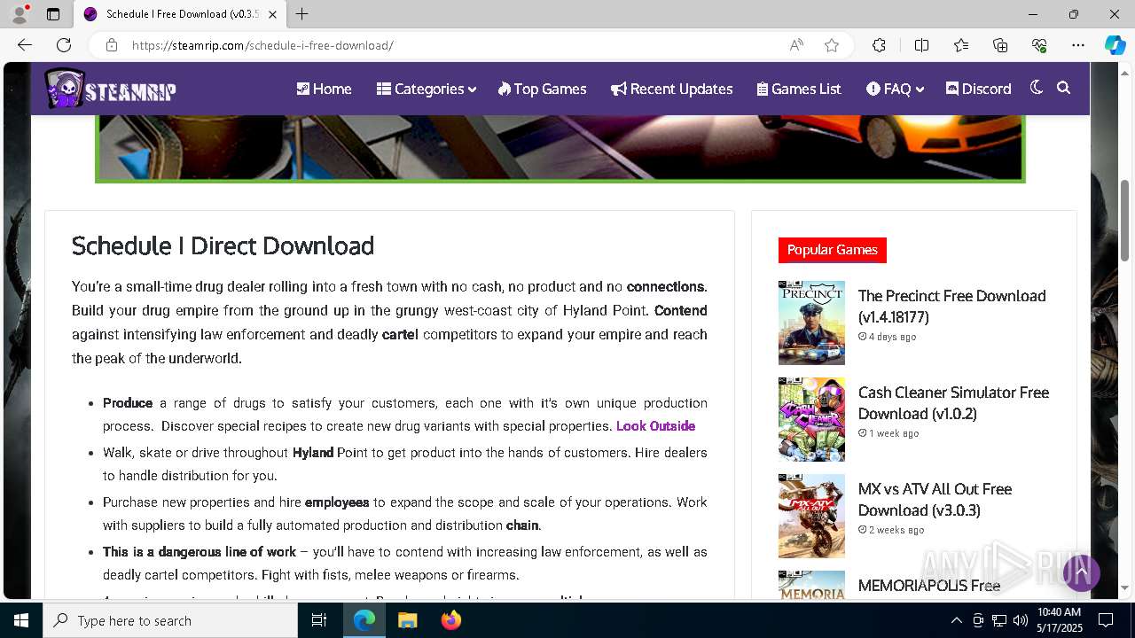1135x638 pixels.
Task: Open network status tray icon
Action: (999, 620)
